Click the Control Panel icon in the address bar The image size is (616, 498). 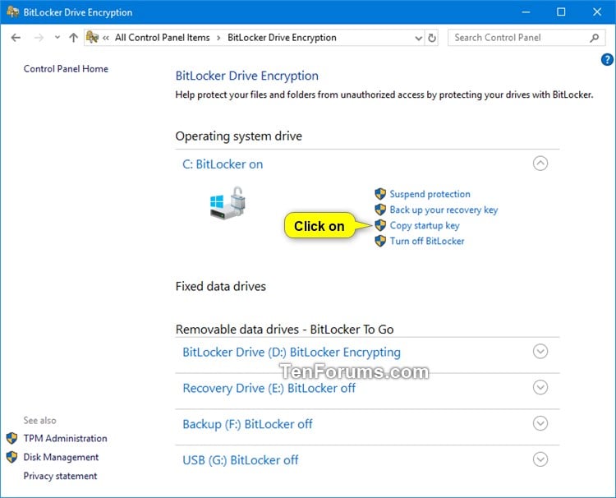[x=92, y=37]
